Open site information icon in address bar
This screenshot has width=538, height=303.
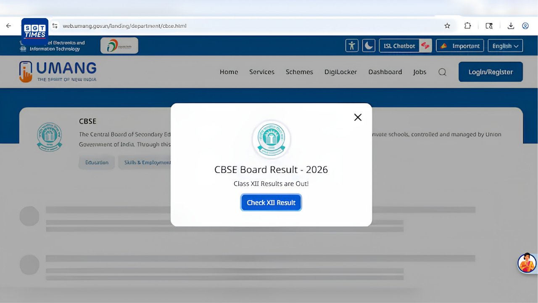(55, 26)
